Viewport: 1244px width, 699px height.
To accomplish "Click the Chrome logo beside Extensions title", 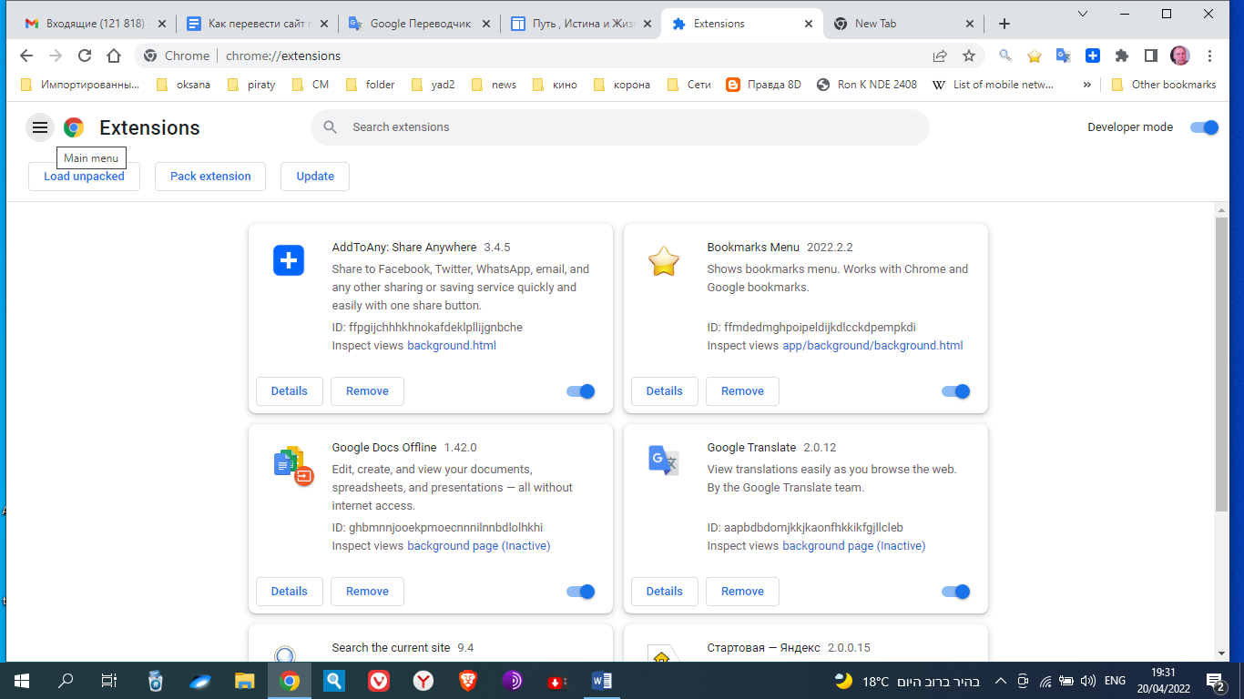I will click(74, 127).
